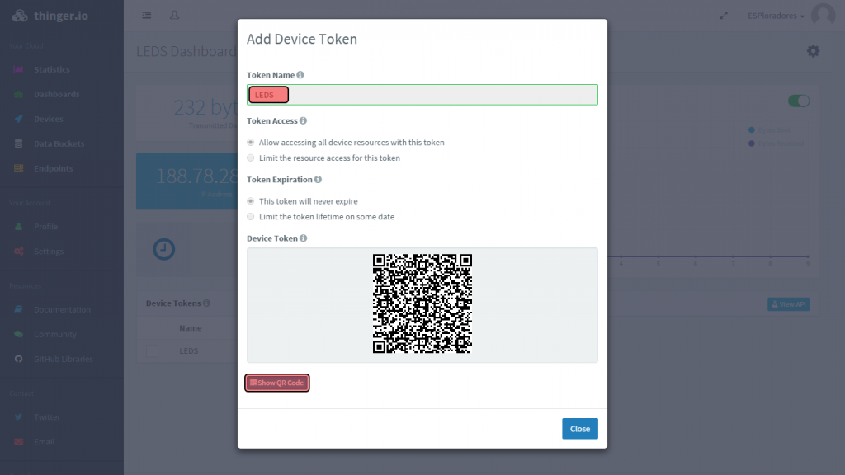845x475 pixels.
Task: Click the device token QR code
Action: pyautogui.click(x=422, y=303)
